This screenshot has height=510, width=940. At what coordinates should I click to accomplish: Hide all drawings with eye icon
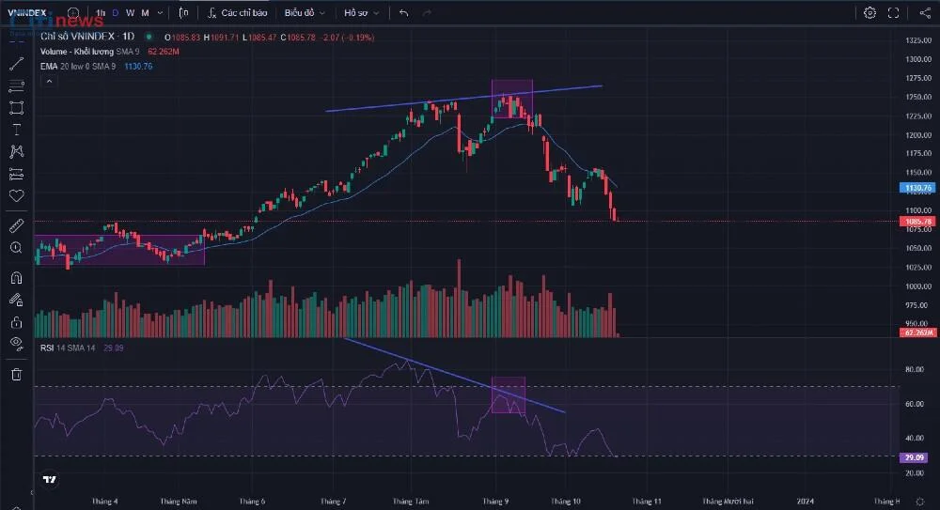[16, 344]
